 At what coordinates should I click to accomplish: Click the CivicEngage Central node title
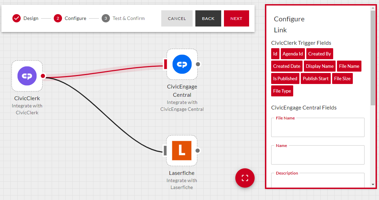tap(182, 91)
